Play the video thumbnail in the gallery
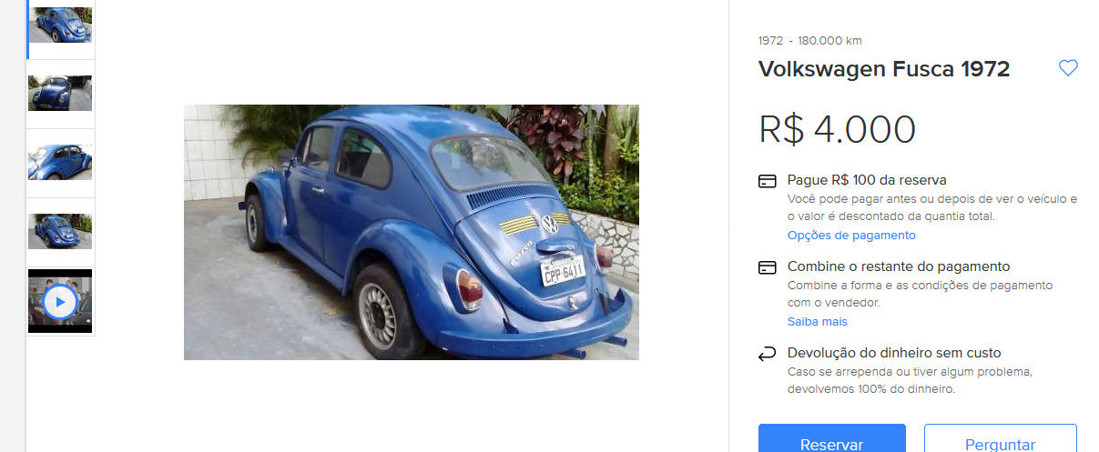 point(60,301)
